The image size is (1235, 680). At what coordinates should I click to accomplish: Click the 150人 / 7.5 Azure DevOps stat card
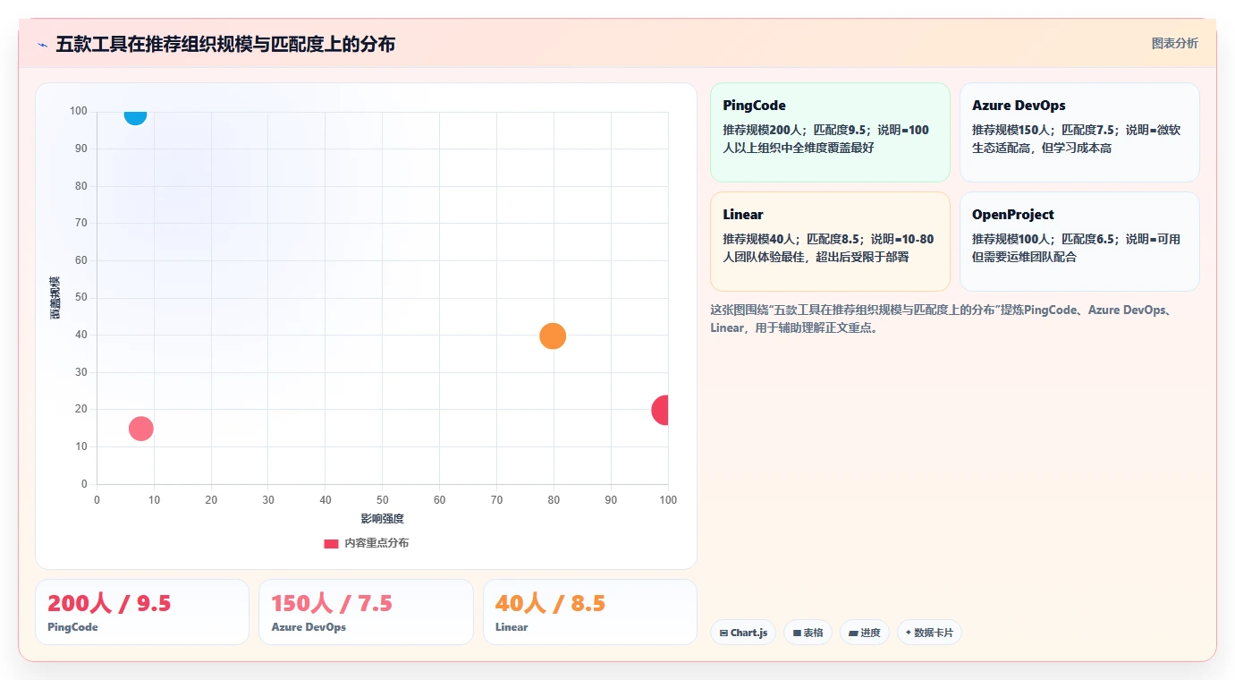tap(366, 612)
